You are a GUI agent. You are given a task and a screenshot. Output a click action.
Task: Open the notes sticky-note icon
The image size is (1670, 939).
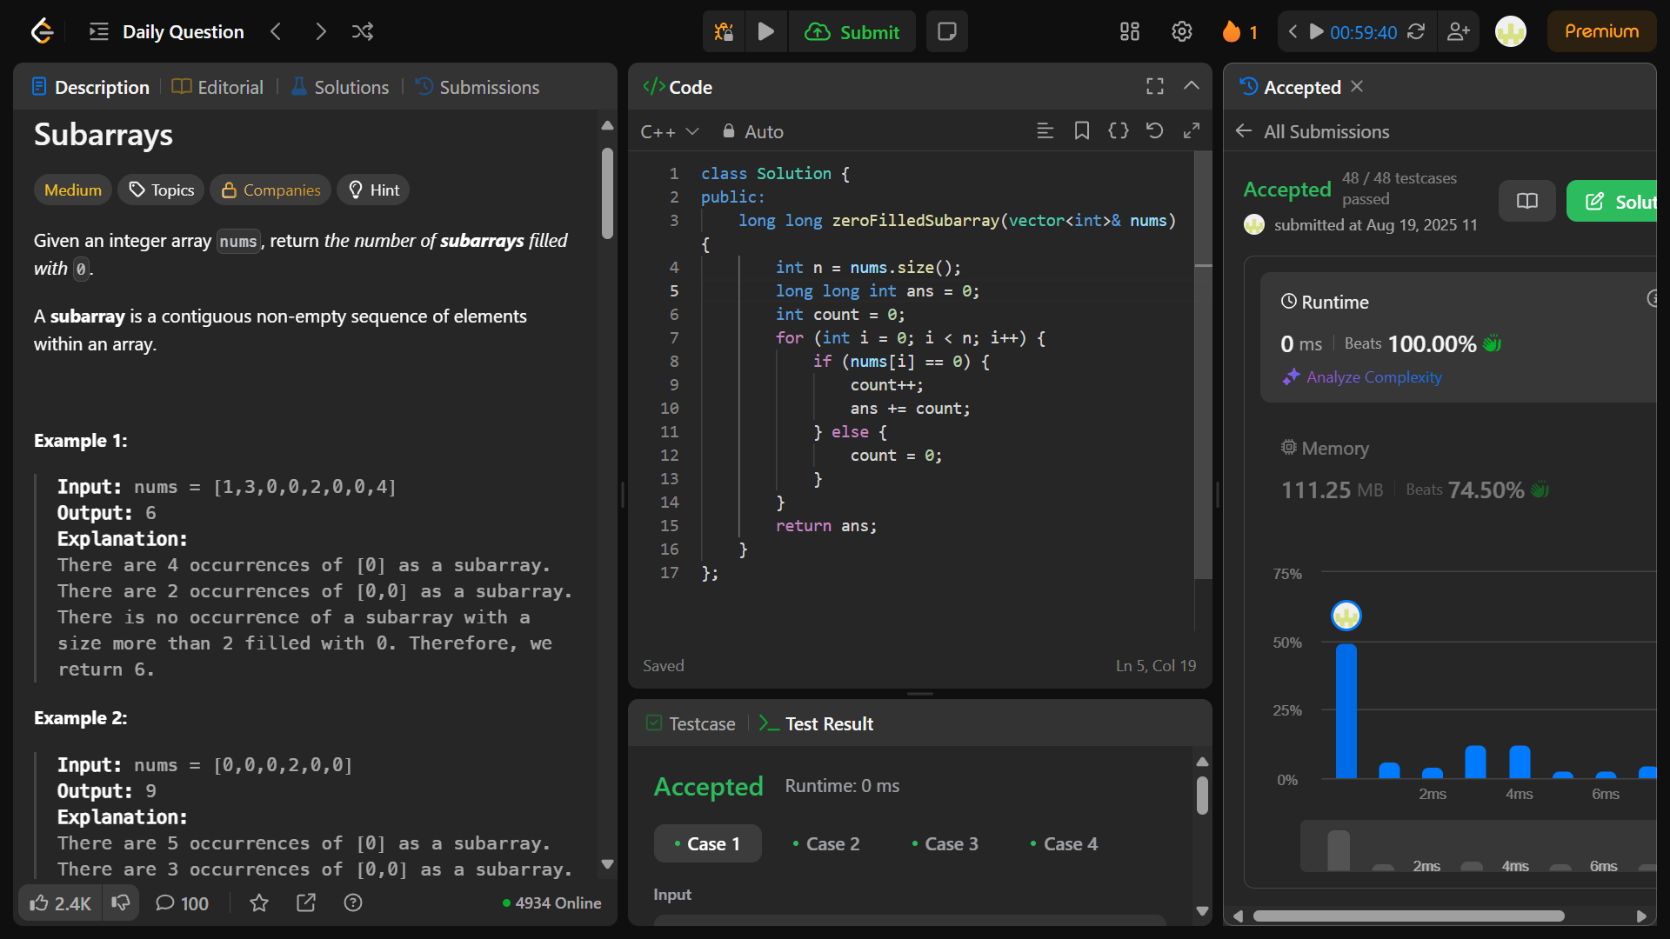click(947, 32)
